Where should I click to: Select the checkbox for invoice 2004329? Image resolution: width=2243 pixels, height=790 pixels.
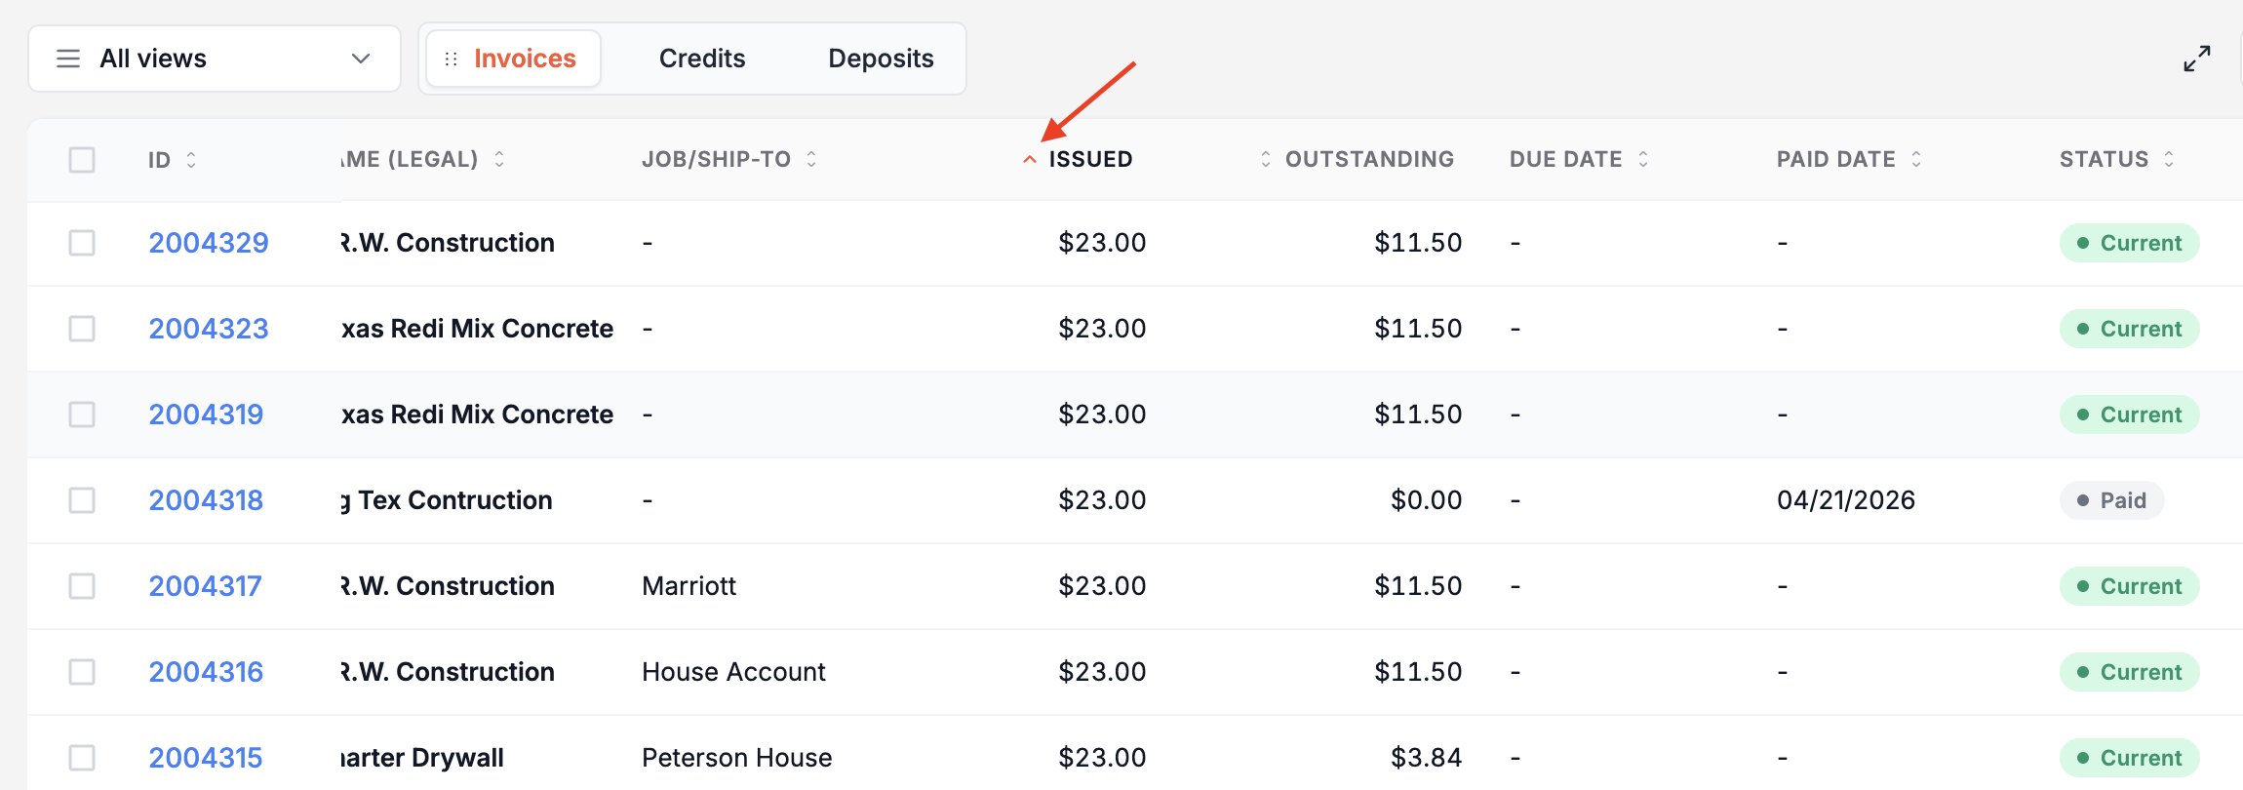coord(82,243)
